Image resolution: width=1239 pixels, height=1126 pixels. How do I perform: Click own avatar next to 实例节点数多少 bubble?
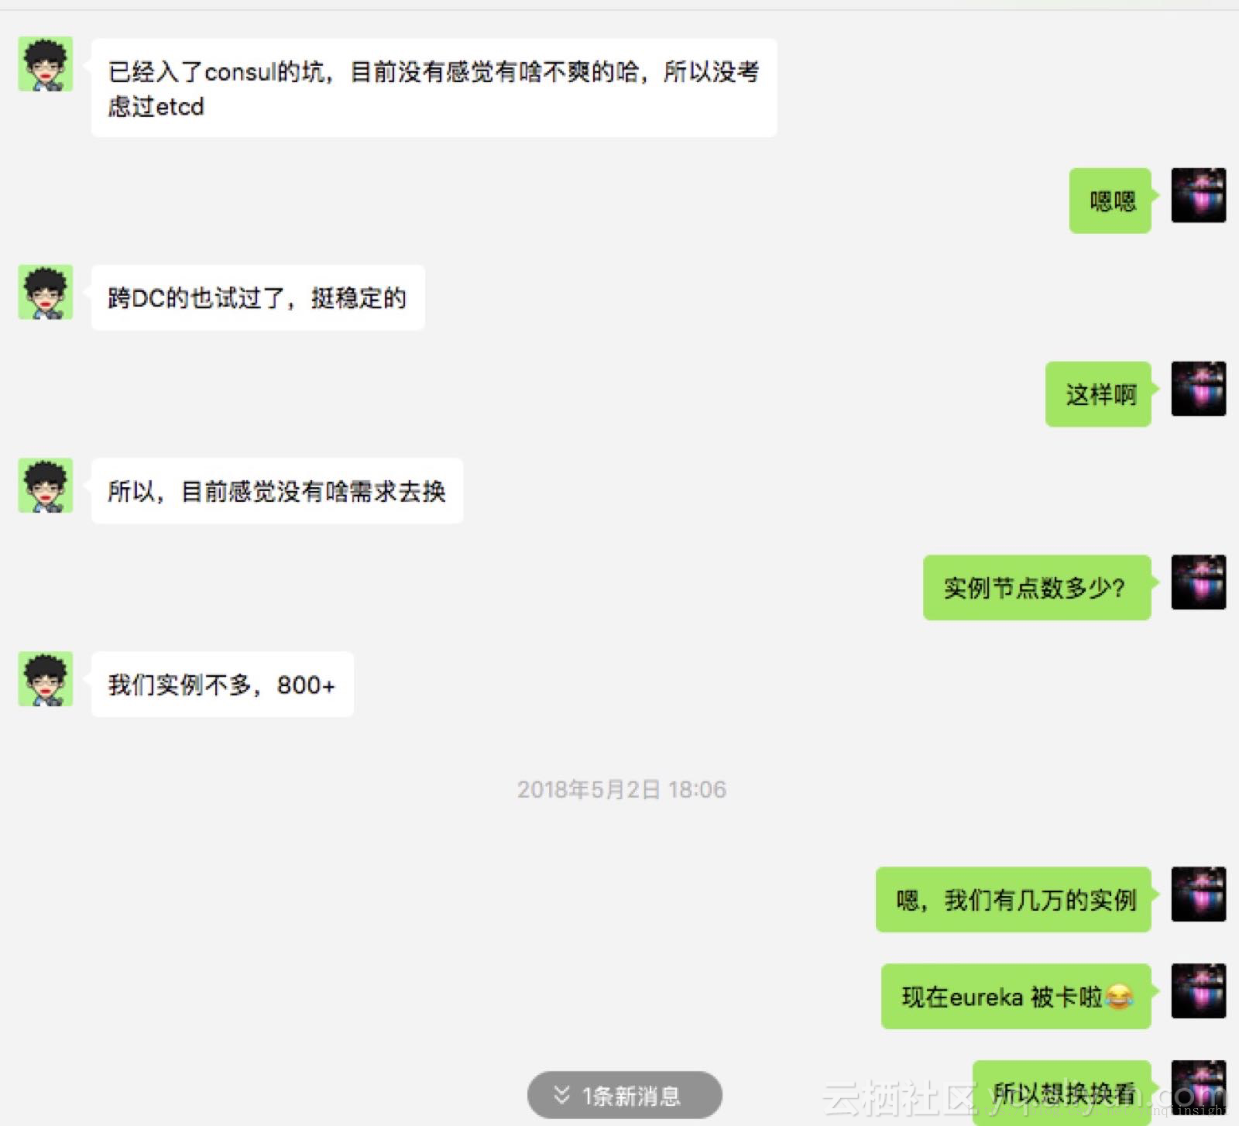pyautogui.click(x=1198, y=582)
